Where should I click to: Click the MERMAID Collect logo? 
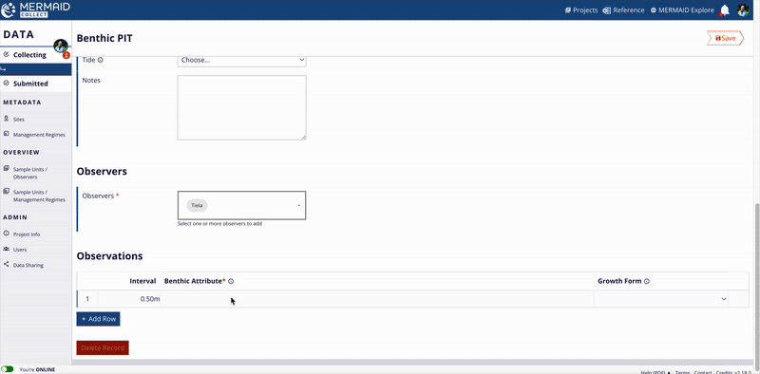coord(36,9)
